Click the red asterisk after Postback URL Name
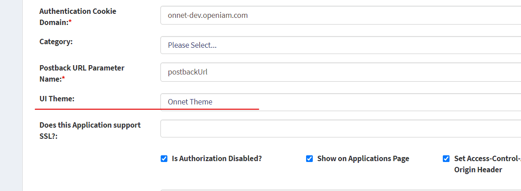521x191 pixels. [63, 79]
